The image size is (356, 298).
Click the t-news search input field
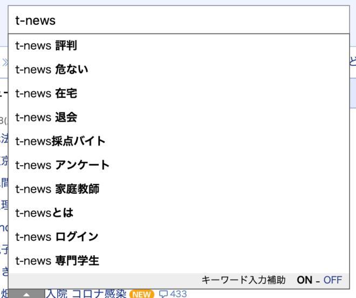(x=178, y=21)
